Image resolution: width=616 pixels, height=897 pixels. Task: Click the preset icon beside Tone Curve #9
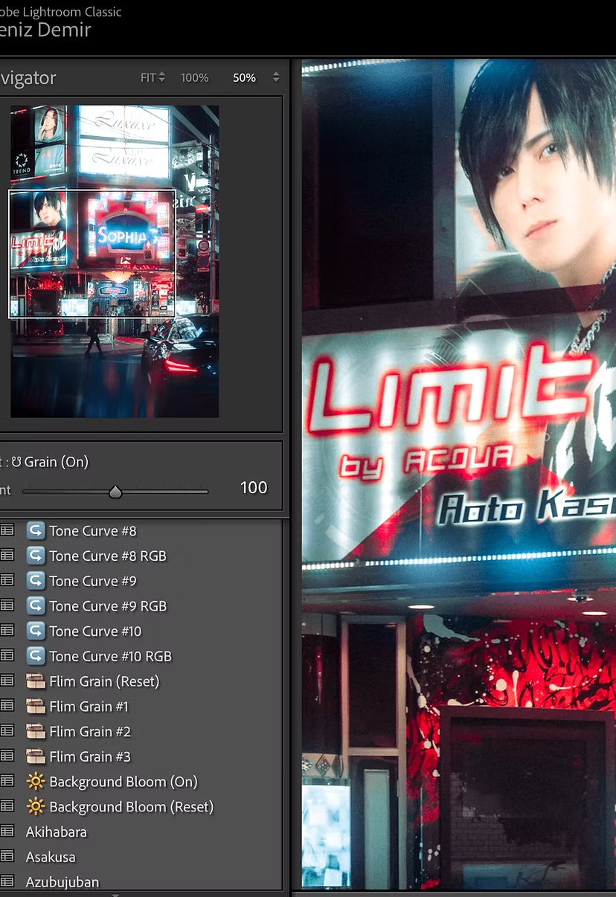(7, 581)
